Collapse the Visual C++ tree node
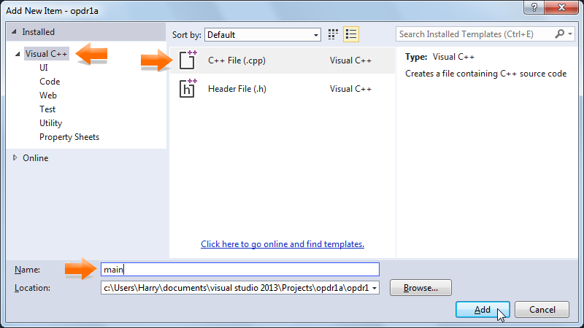The width and height of the screenshot is (584, 328). pyautogui.click(x=17, y=54)
